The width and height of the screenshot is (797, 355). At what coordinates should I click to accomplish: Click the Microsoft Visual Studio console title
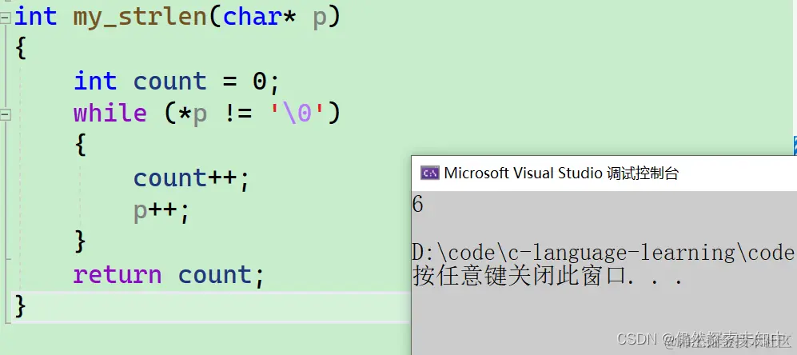coord(561,174)
